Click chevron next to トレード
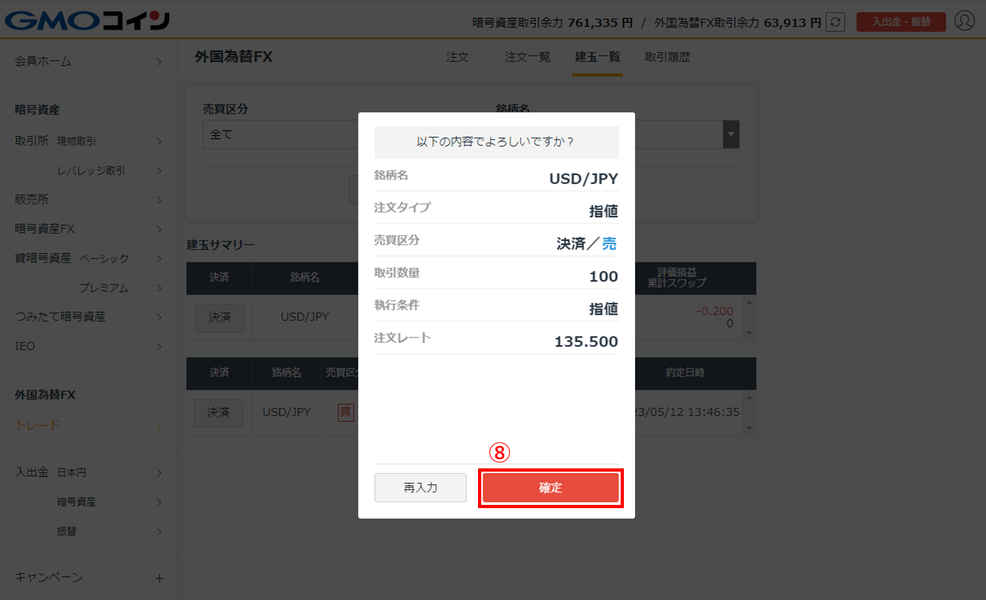The height and width of the screenshot is (600, 986). click(160, 425)
